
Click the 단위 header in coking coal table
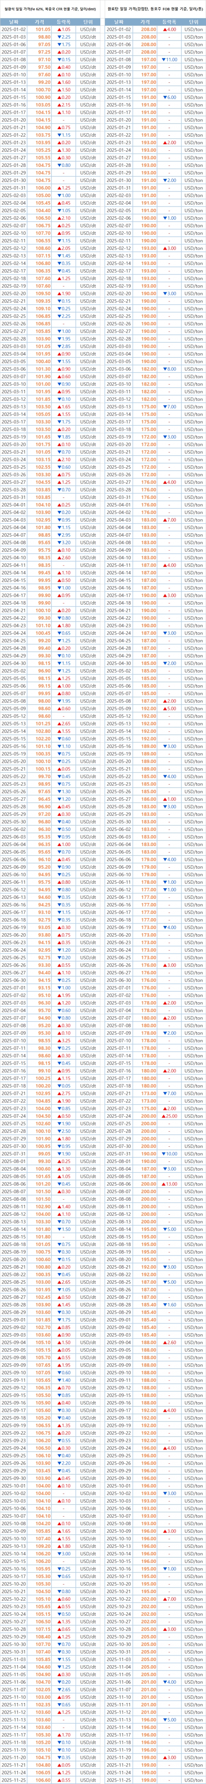click(x=193, y=22)
